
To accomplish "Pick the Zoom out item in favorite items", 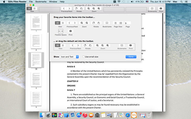I will (x=82, y=23).
